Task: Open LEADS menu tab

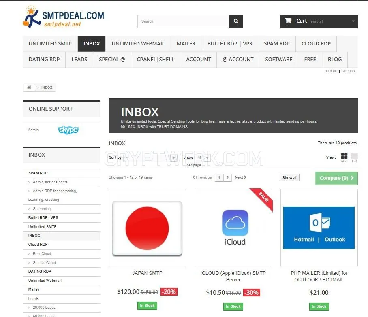Action: (x=79, y=60)
